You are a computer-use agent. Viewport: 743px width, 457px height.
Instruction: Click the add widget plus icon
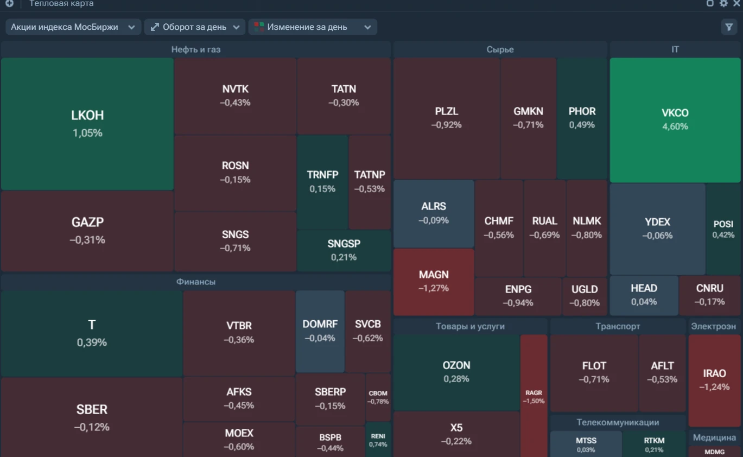coord(9,3)
